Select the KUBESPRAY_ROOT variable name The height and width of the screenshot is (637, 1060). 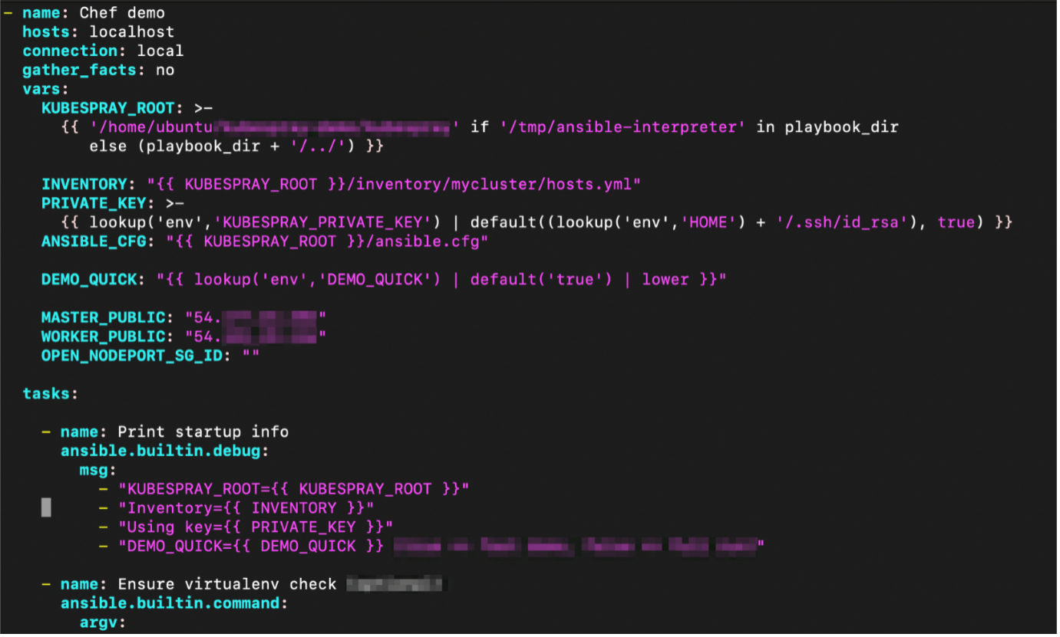[x=104, y=107]
